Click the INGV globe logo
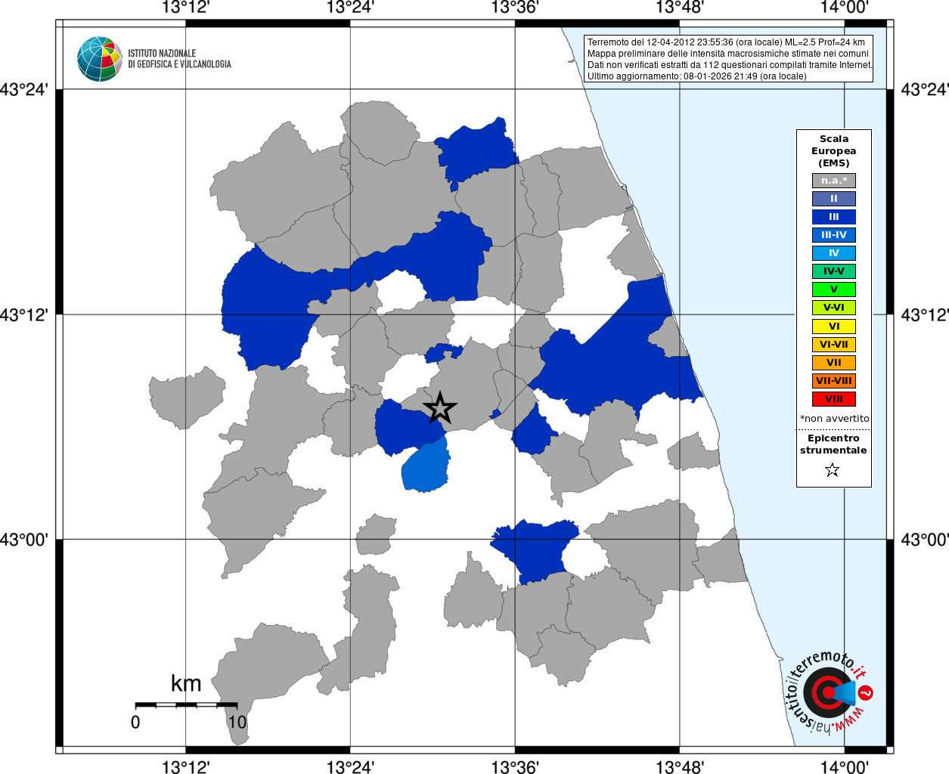The height and width of the screenshot is (774, 949). tap(100, 59)
